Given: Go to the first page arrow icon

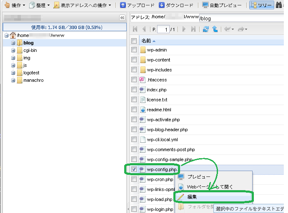Looking at the screenshot, I should 135,29.
